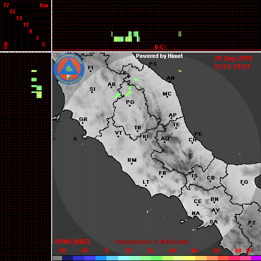Click the city label FG on the map
This screenshot has height=261, width=261.
point(244,182)
